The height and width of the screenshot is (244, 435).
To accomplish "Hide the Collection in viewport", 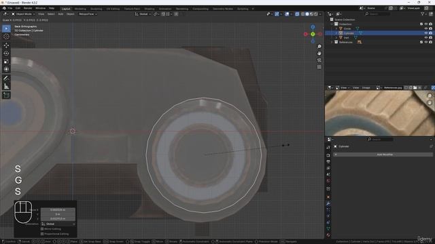I will point(426,24).
